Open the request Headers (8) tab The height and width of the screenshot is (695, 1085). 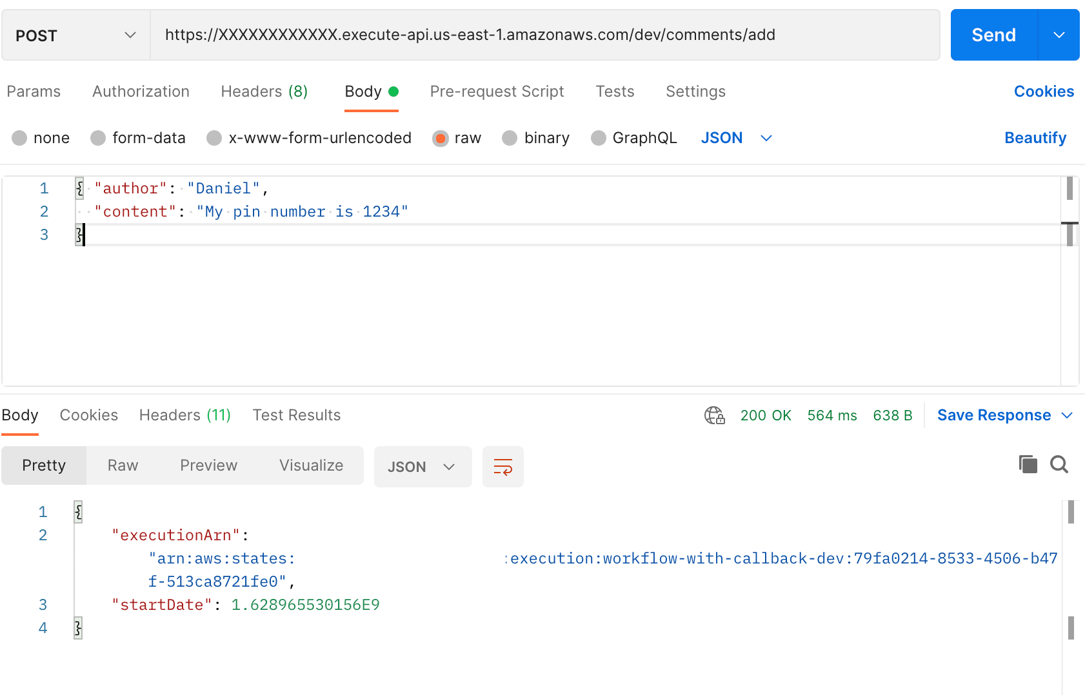pos(264,92)
